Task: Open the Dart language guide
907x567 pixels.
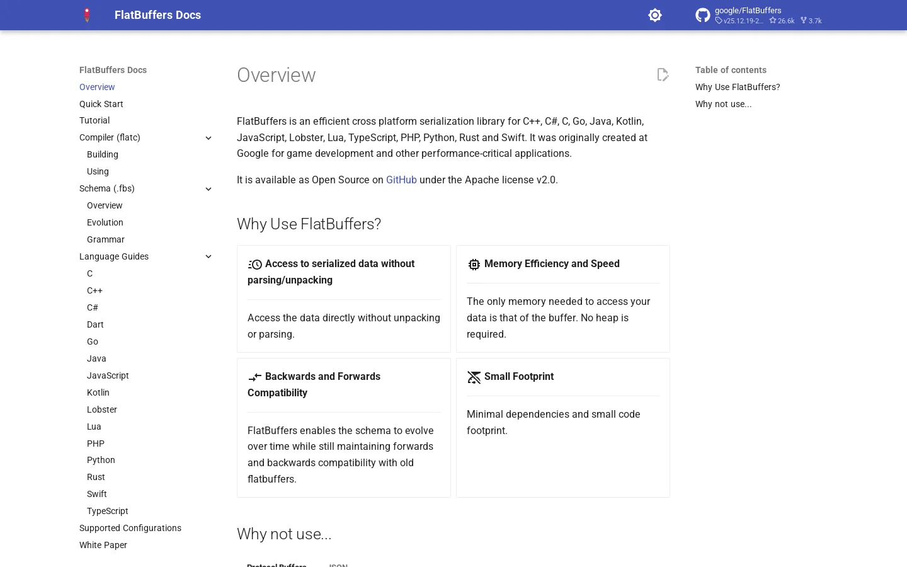Action: (x=95, y=324)
